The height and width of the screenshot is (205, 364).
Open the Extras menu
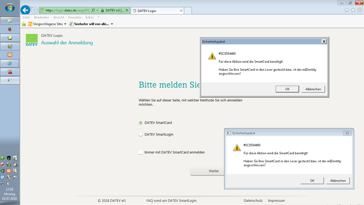point(89,17)
